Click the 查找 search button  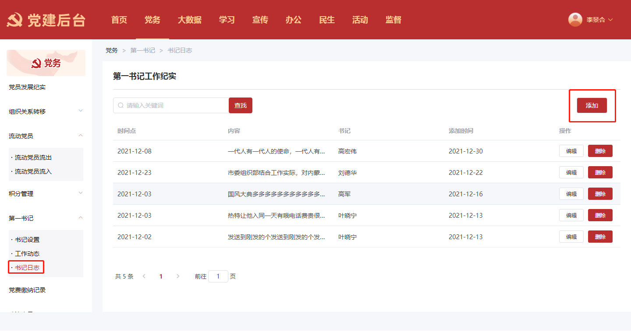click(x=241, y=105)
